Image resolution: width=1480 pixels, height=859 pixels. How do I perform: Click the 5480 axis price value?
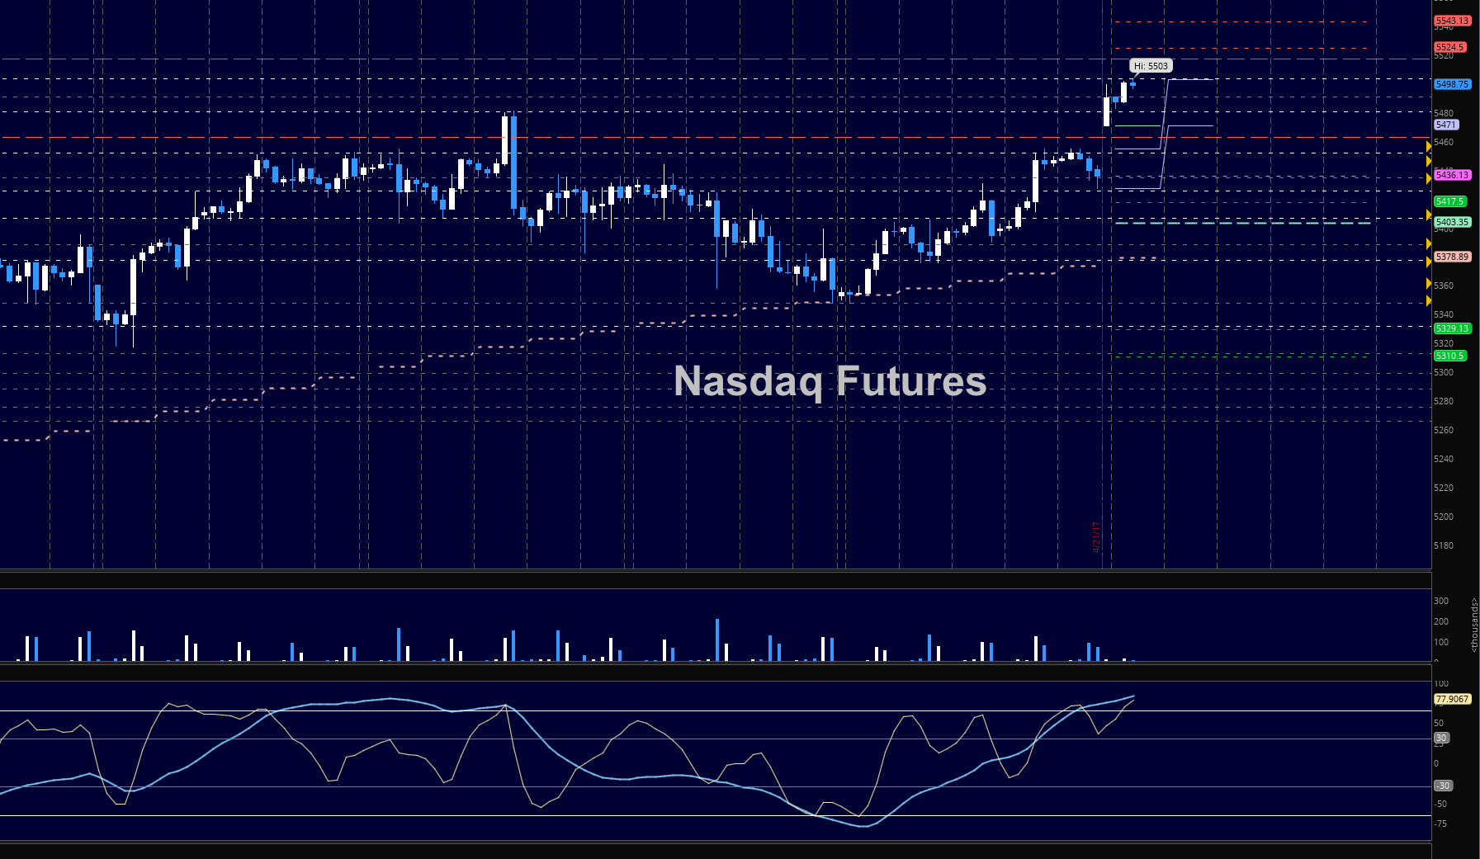1444,113
